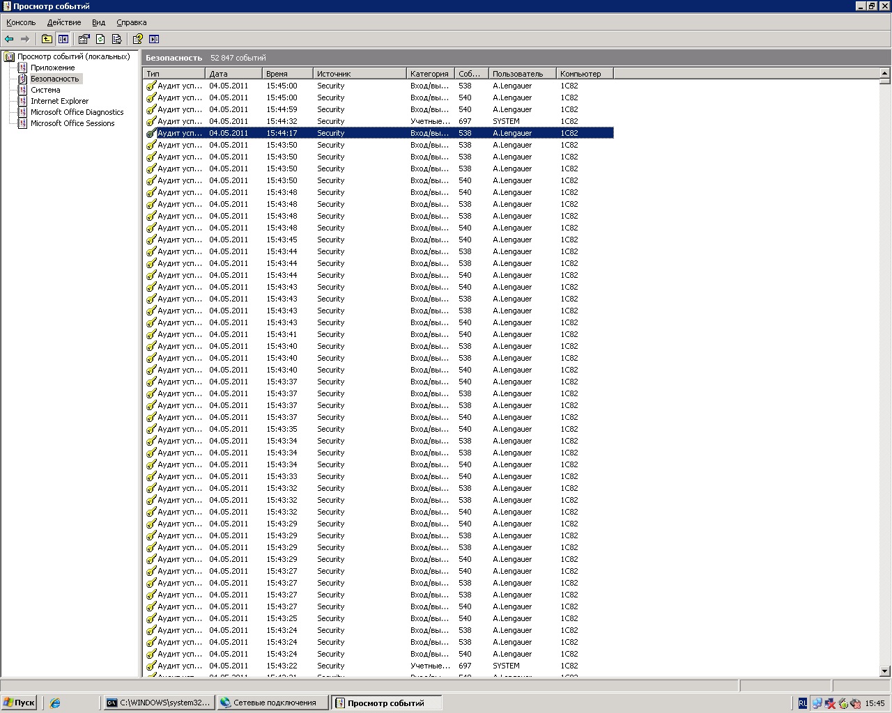Click the Event Viewer root node icon
This screenshot has width=892, height=713.
pyautogui.click(x=9, y=56)
